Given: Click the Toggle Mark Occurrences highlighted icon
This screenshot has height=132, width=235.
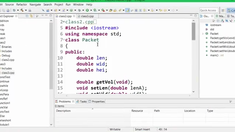Looking at the screenshot, I should coord(127,10).
